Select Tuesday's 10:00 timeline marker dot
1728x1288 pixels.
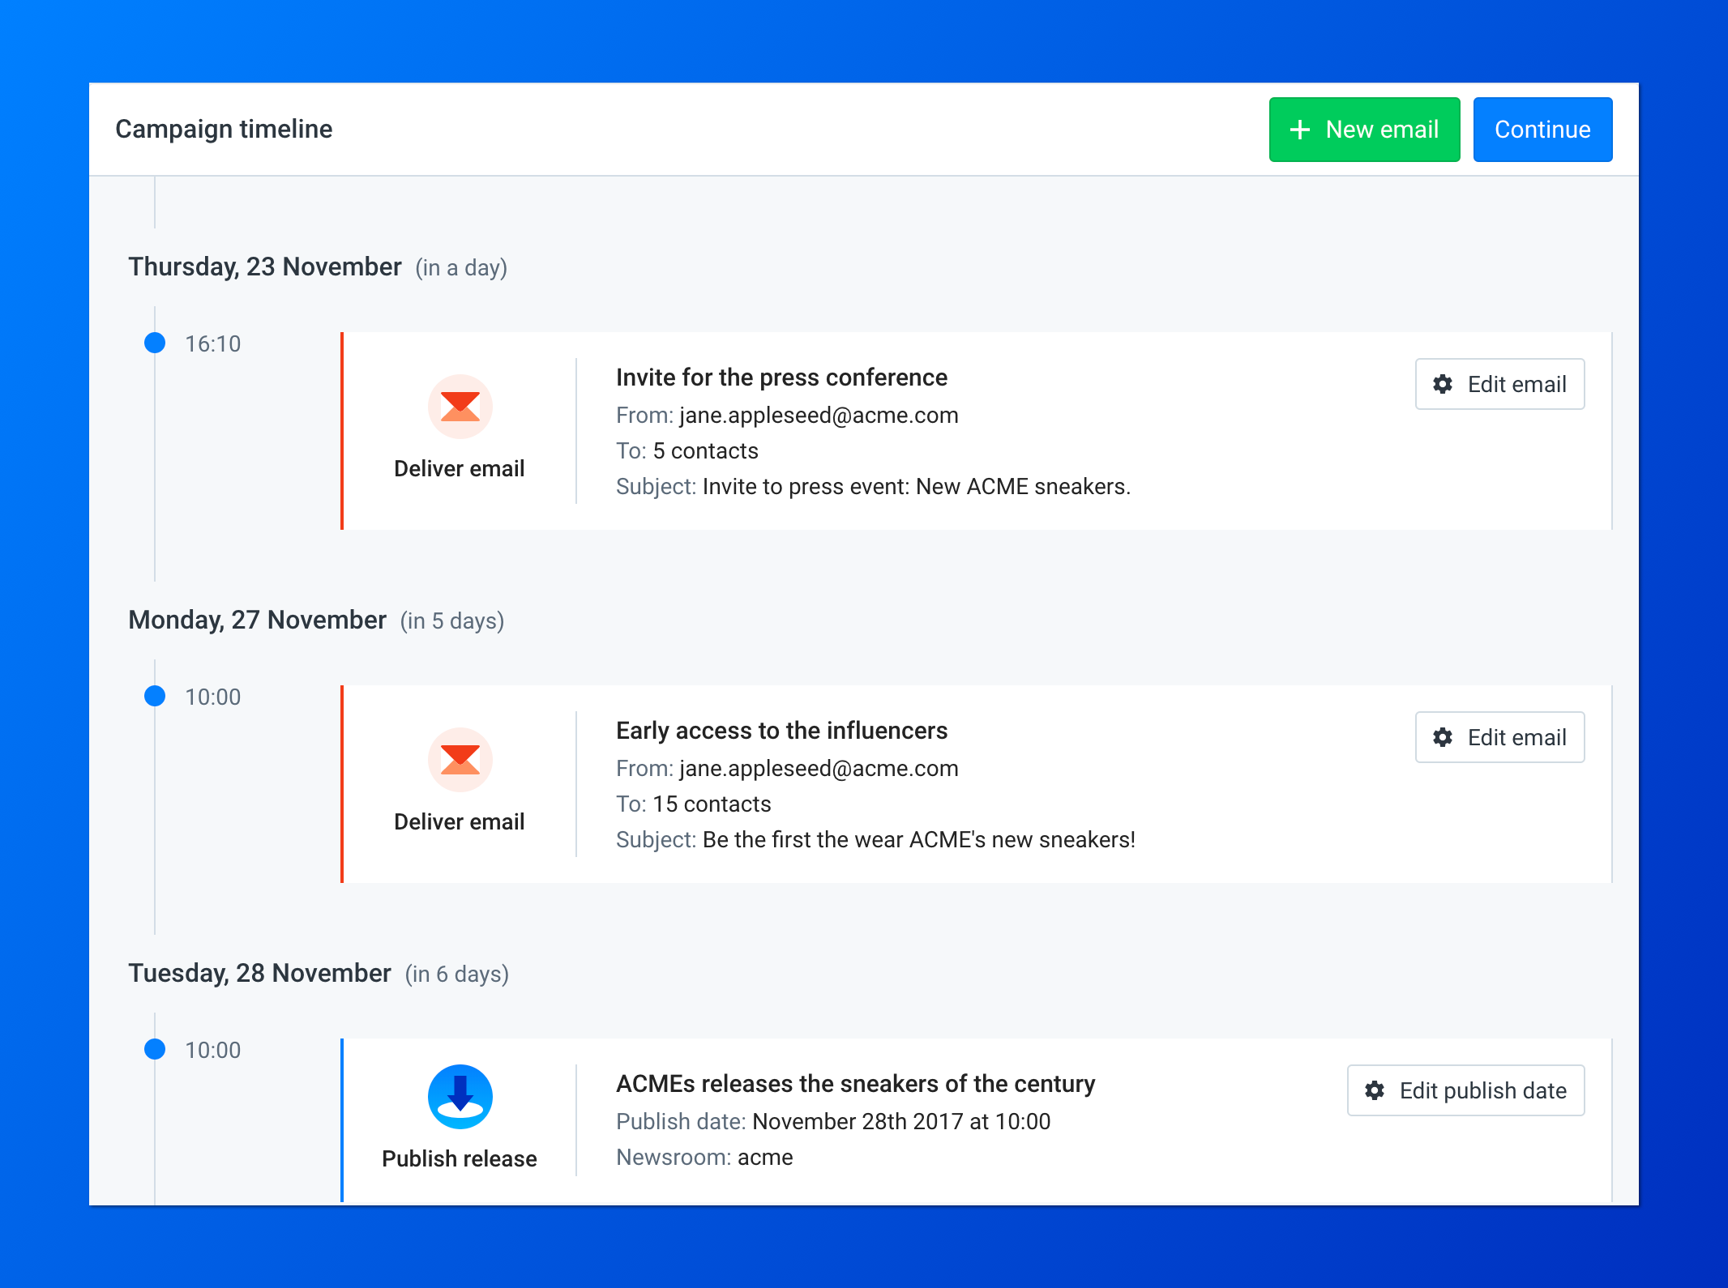coord(155,1049)
